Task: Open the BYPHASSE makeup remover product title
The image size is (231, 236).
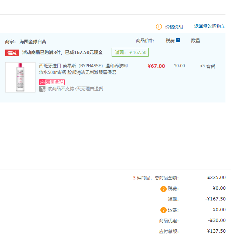Action: tap(83, 69)
